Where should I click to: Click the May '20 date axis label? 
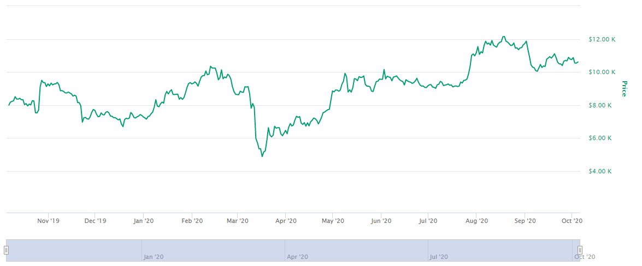point(333,221)
